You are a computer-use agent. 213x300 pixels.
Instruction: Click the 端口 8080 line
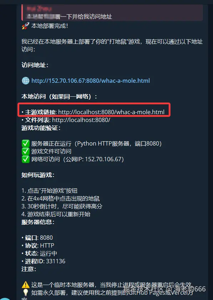click(x=37, y=238)
